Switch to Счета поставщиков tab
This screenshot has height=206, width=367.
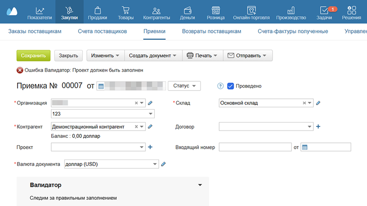pyautogui.click(x=102, y=31)
